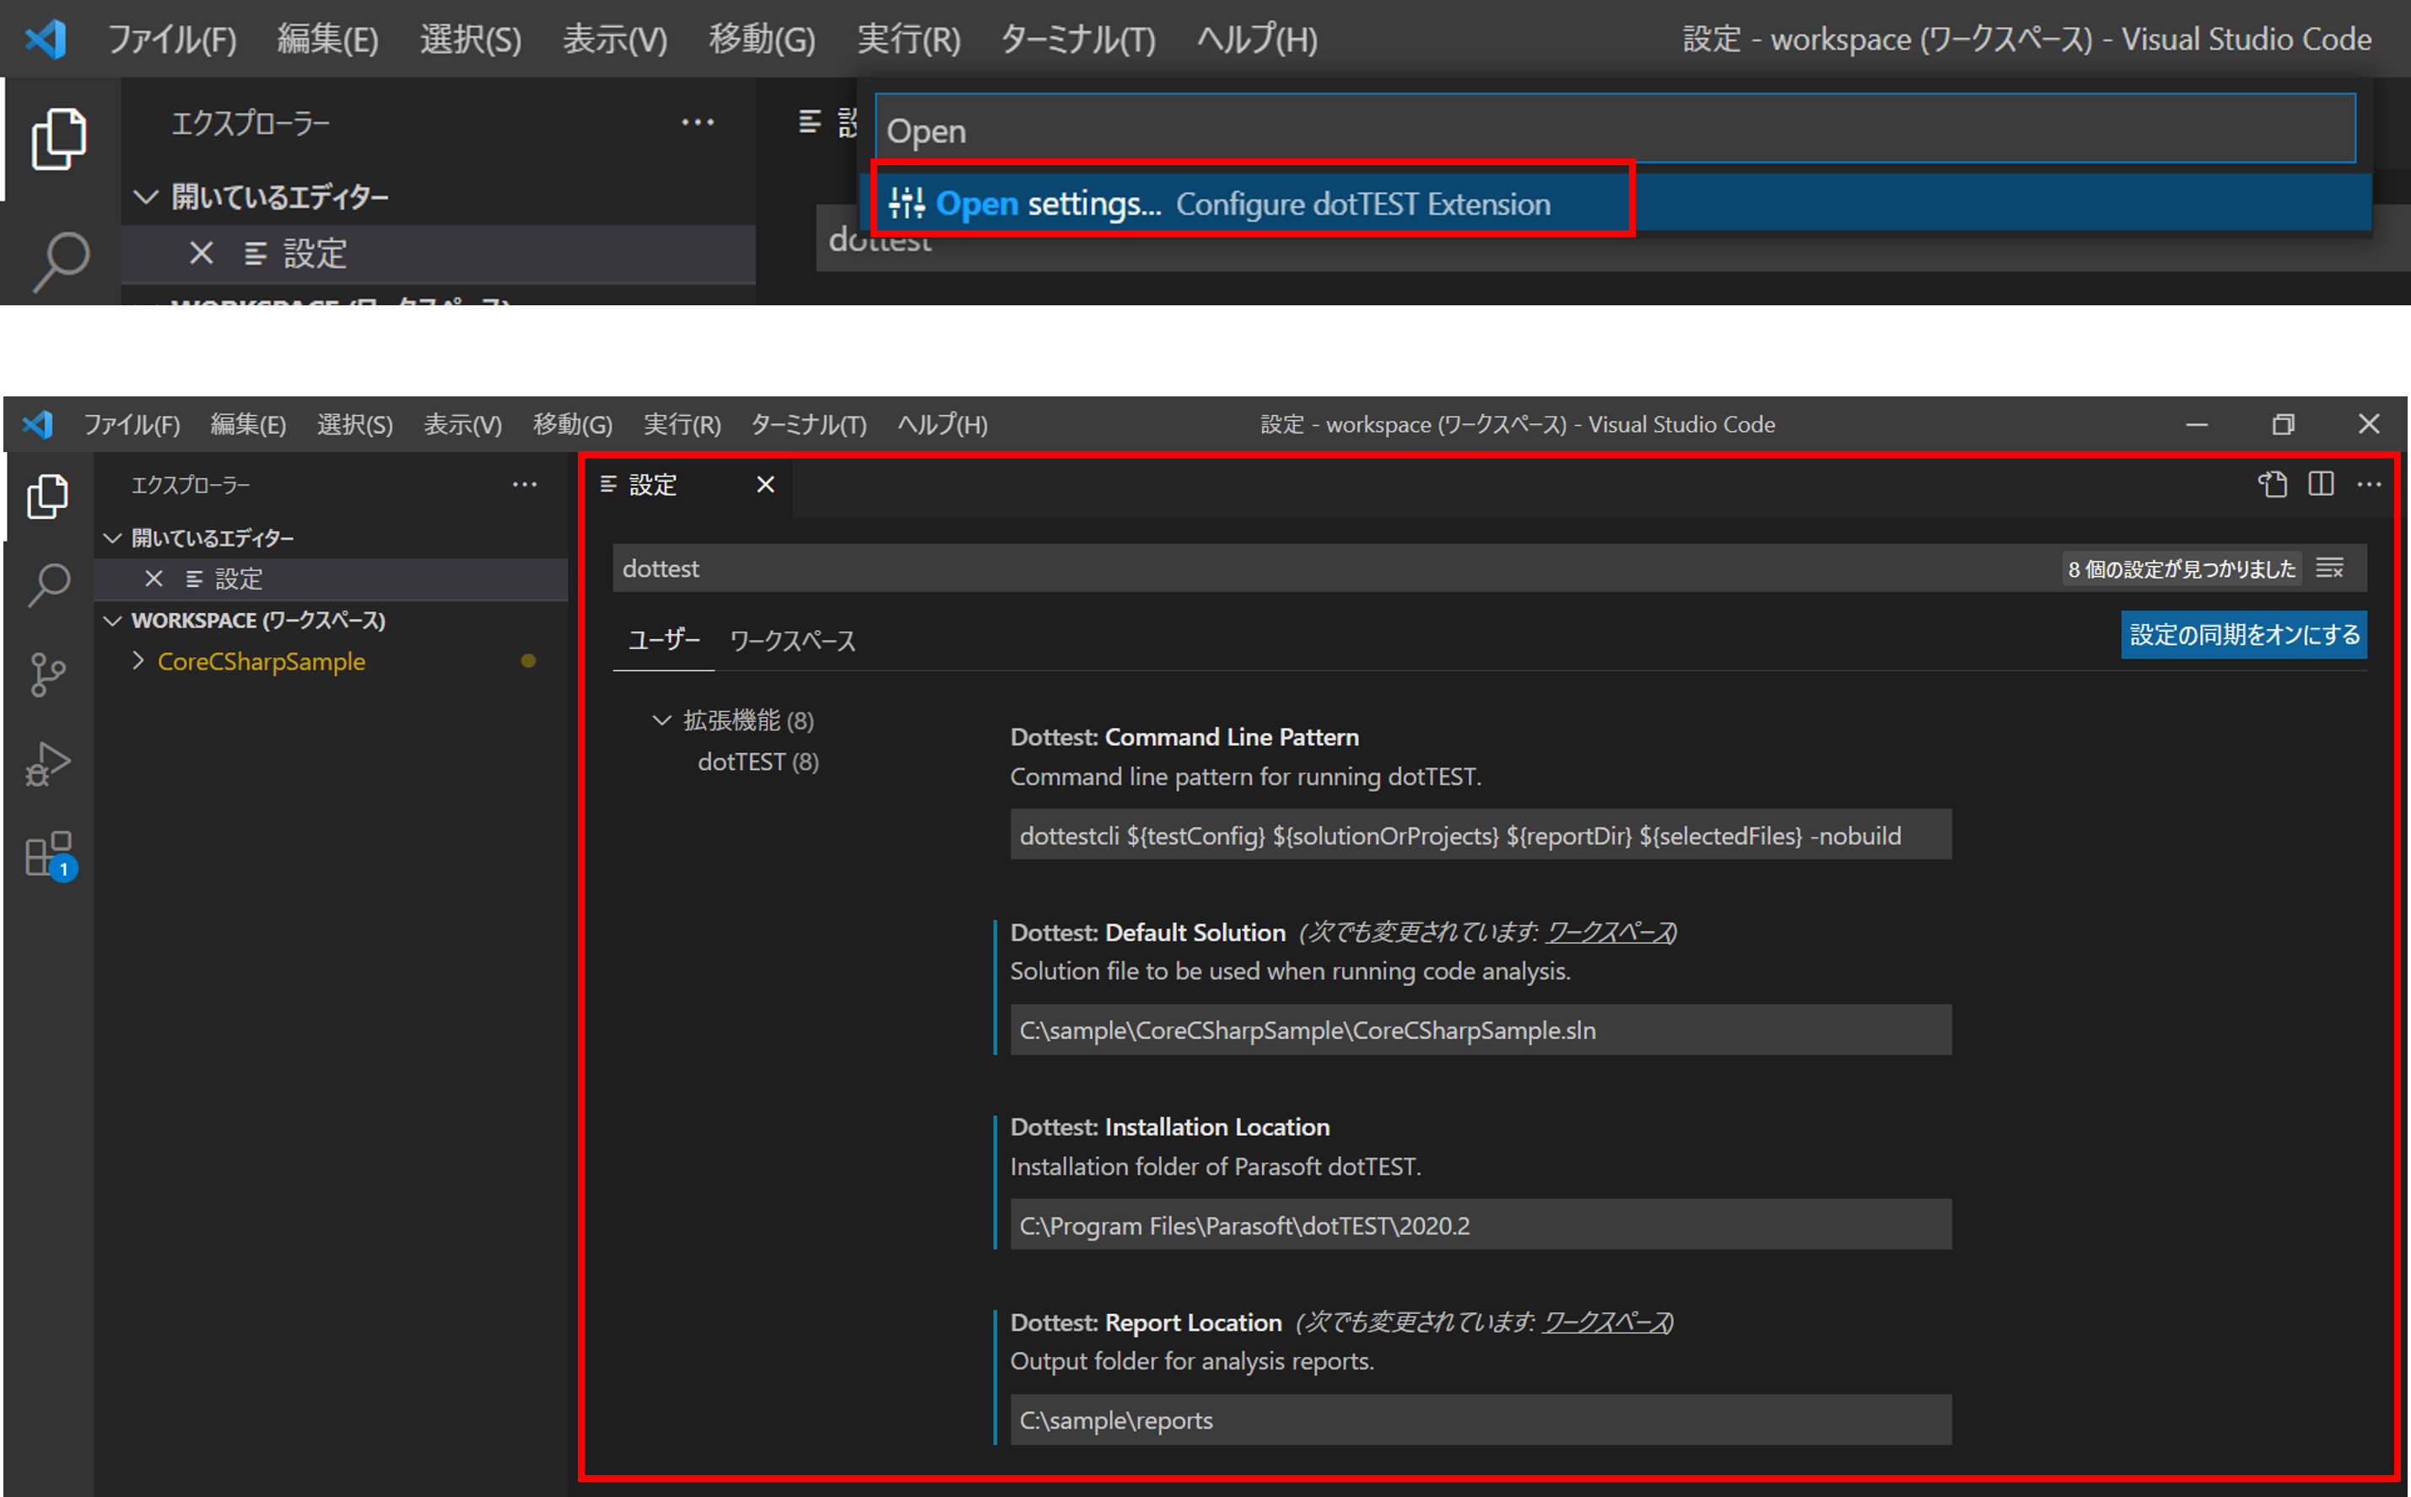2411x1497 pixels.
Task: Open the Search view in activity bar
Action: (x=47, y=584)
